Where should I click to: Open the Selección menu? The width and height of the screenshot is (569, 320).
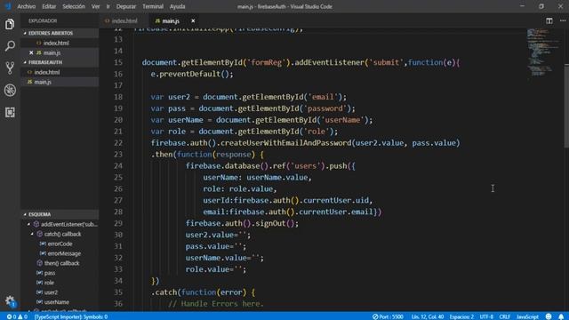[74, 6]
